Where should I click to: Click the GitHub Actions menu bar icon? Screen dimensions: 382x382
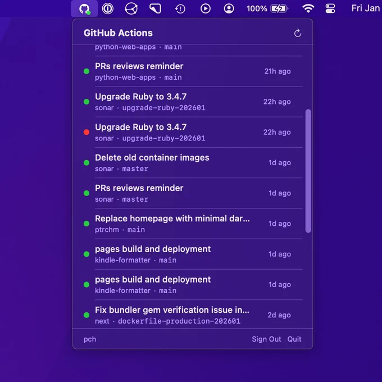point(84,9)
